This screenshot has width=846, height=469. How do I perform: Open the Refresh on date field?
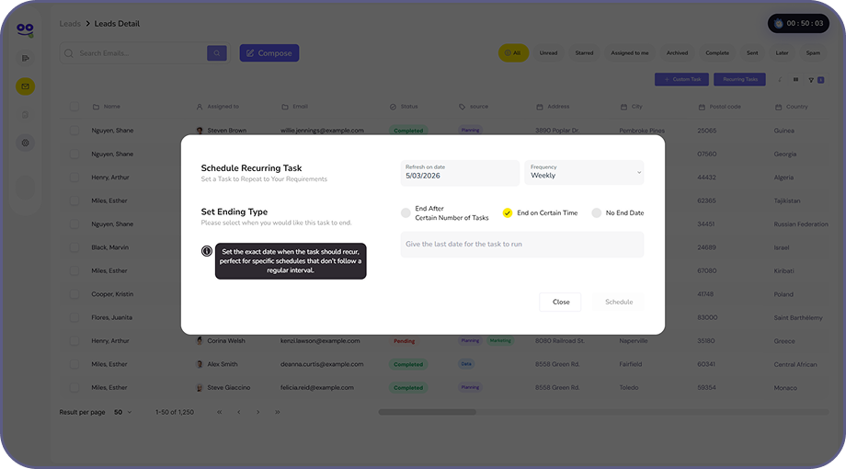tap(460, 173)
